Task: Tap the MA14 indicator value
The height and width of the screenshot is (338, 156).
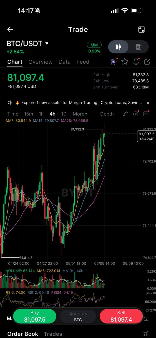Action: click(x=46, y=121)
